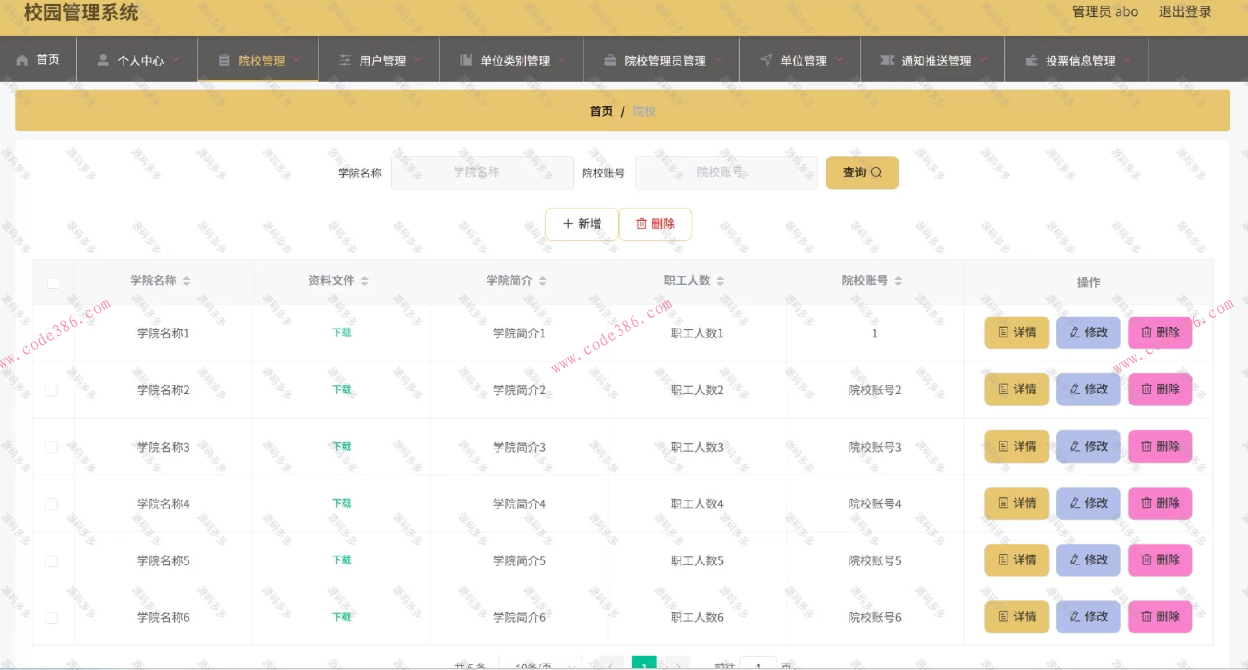1248x670 pixels.
Task: Click the trash icon in top 删除 button
Action: pos(642,224)
